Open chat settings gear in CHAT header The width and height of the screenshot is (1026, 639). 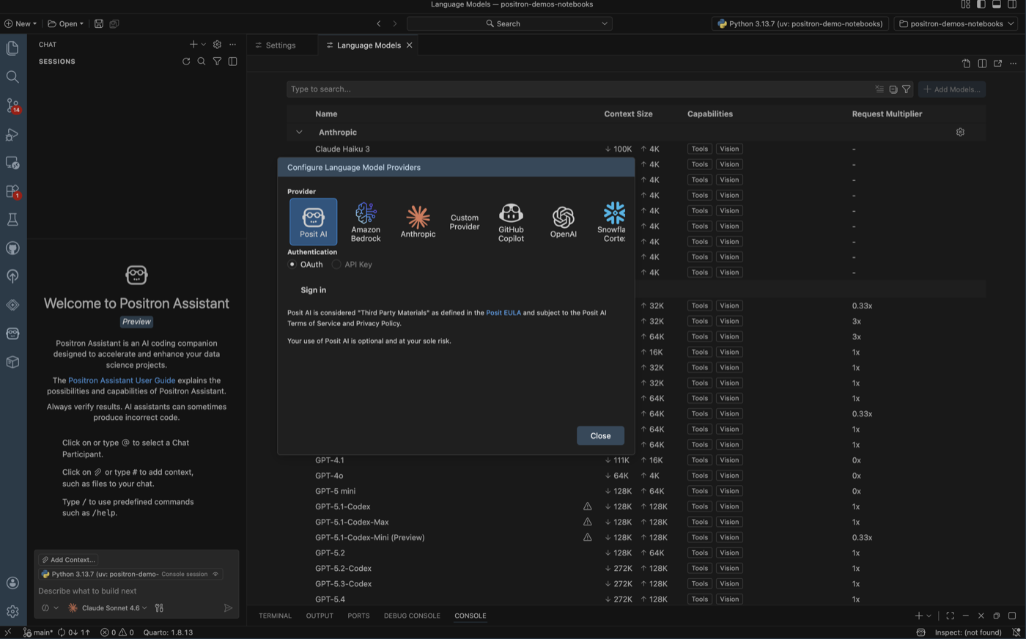point(217,45)
